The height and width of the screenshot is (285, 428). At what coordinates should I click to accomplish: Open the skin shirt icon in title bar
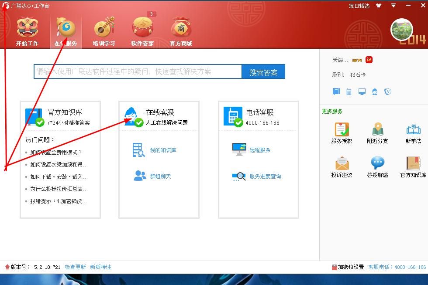(x=379, y=6)
